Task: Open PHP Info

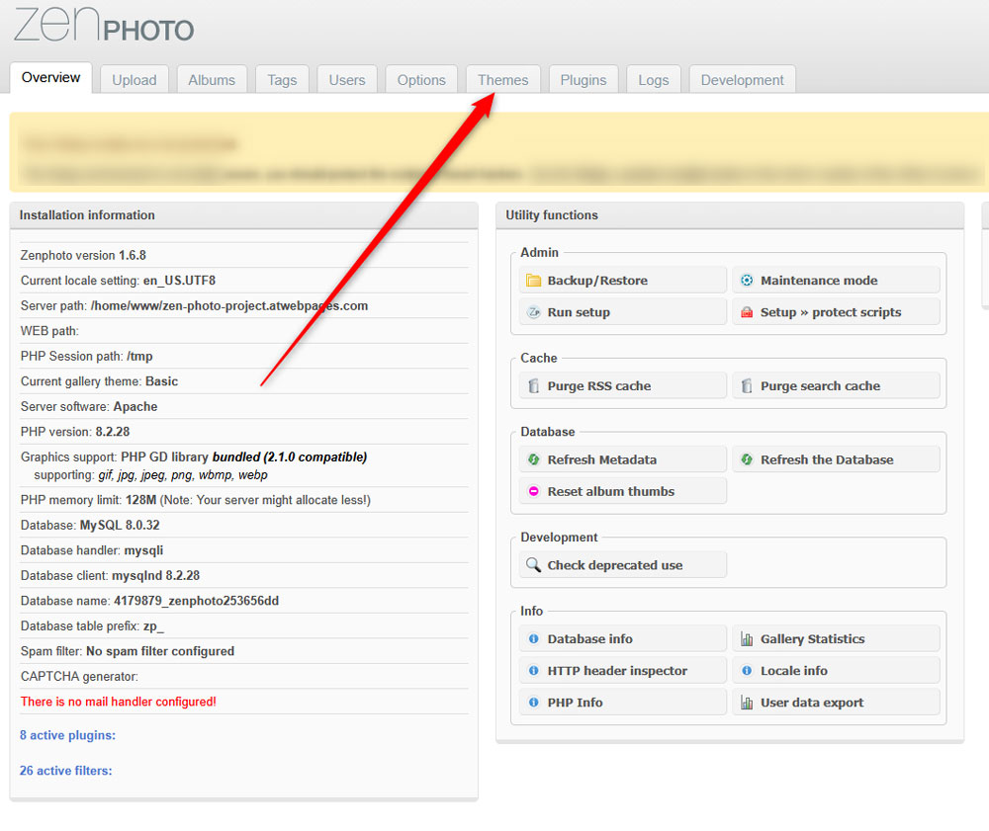Action: tap(622, 702)
